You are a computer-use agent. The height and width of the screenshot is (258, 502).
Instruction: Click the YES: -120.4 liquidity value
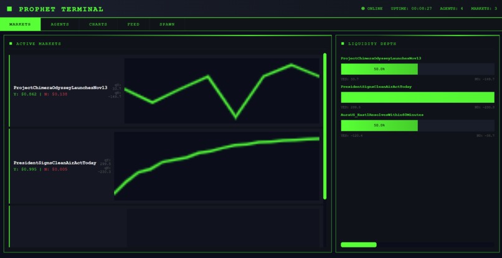pos(352,136)
